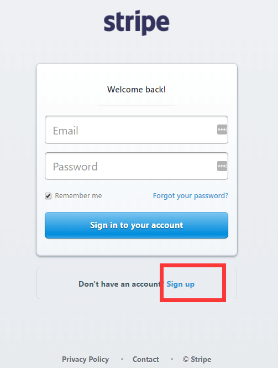Click the Stripe logo at the top
The width and height of the screenshot is (278, 368).
point(137,23)
